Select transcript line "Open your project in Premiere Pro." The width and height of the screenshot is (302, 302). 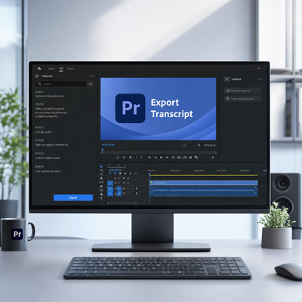click(x=52, y=145)
